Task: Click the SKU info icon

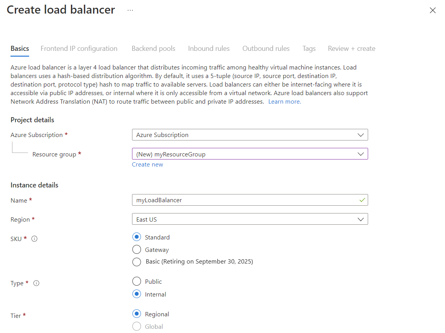Action: tap(34, 239)
